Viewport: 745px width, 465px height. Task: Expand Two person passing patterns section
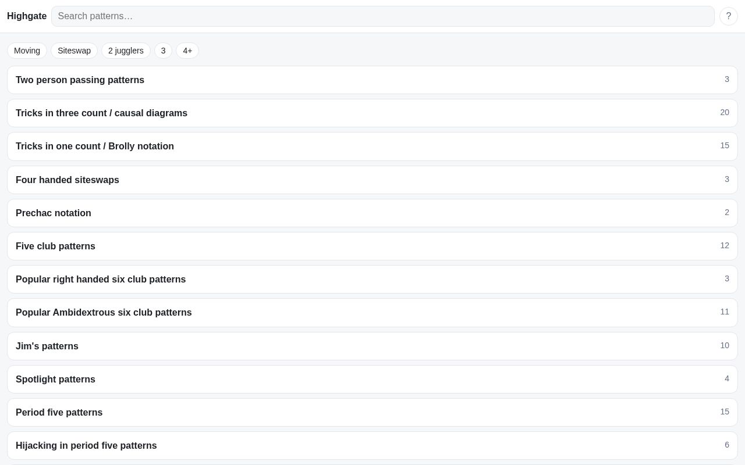point(372,80)
